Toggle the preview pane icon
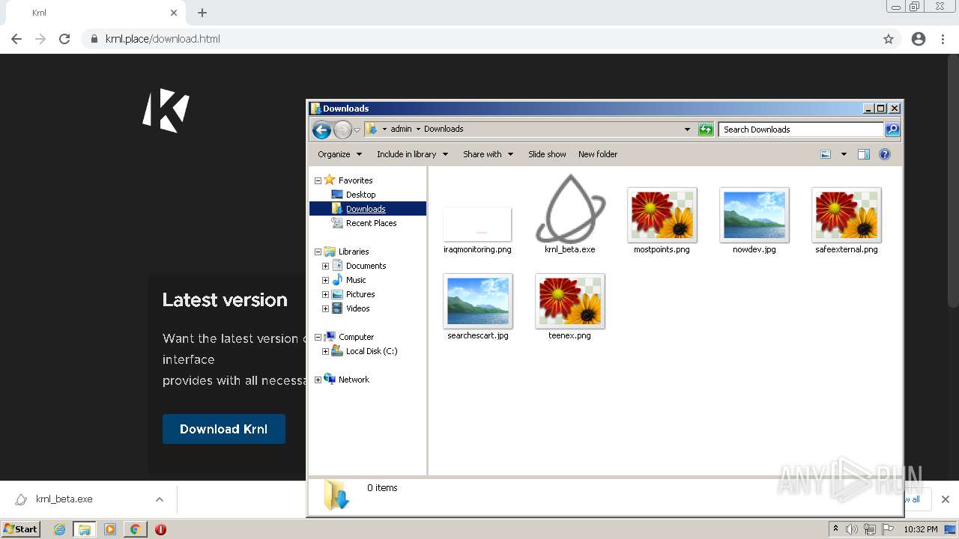Image resolution: width=959 pixels, height=539 pixels. point(864,154)
